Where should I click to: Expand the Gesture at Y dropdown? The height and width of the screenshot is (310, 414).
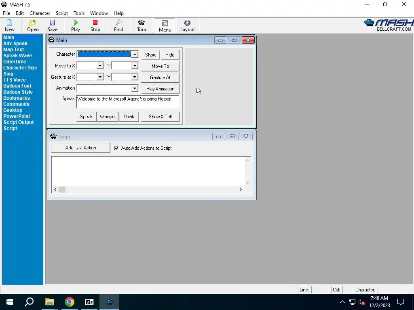(x=135, y=77)
